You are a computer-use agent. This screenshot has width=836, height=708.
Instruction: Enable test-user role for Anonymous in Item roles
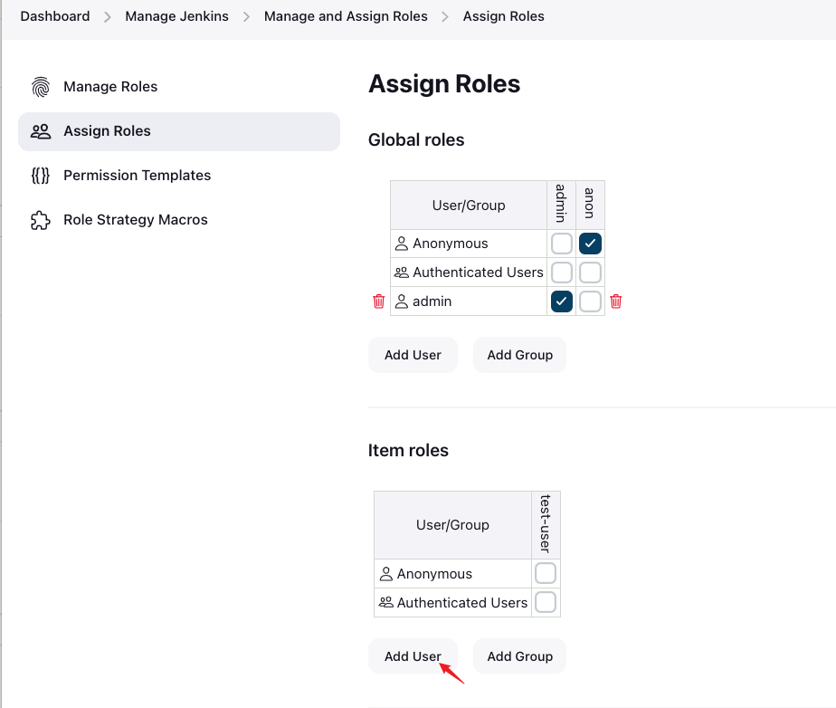point(546,573)
